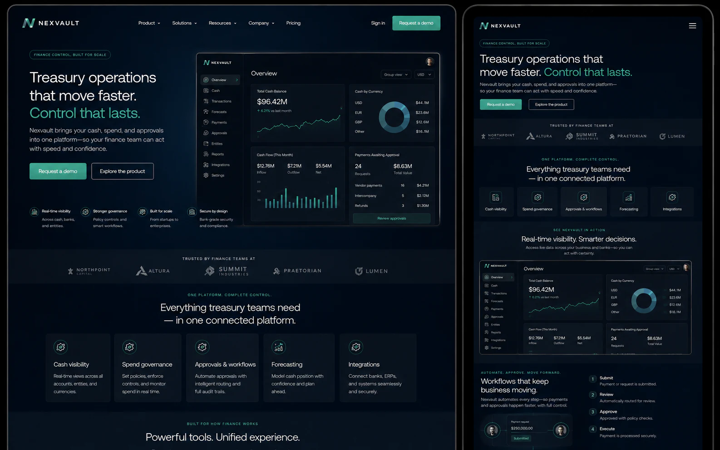The width and height of the screenshot is (720, 450).
Task: Click workflow step 3 Approve in mobile view
Action: coord(621,415)
